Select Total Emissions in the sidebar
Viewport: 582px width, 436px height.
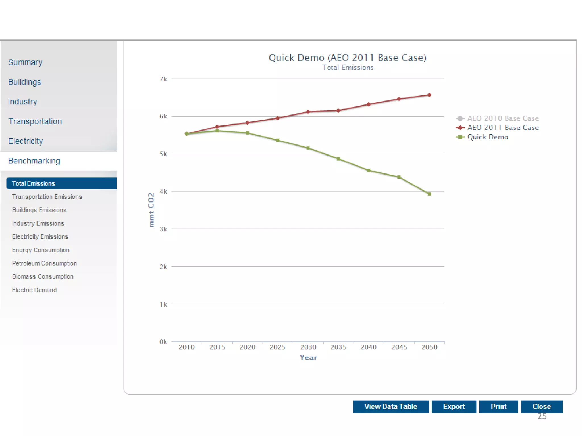pyautogui.click(x=34, y=184)
